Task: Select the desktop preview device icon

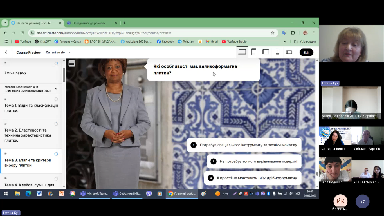Action: pyautogui.click(x=242, y=52)
